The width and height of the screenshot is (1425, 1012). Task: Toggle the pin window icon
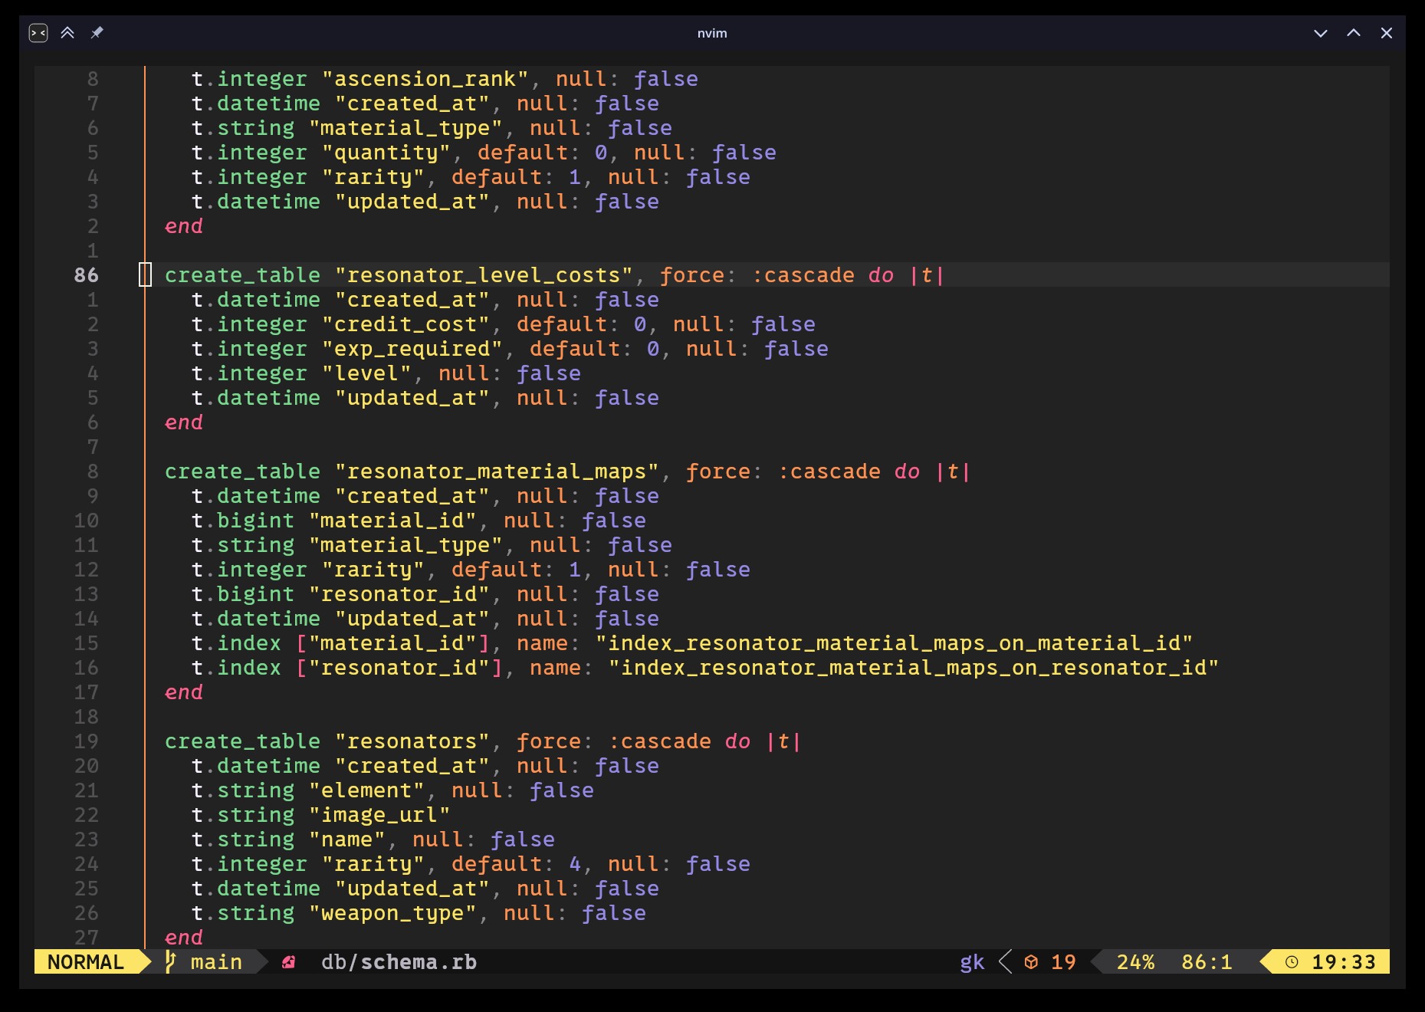[97, 33]
